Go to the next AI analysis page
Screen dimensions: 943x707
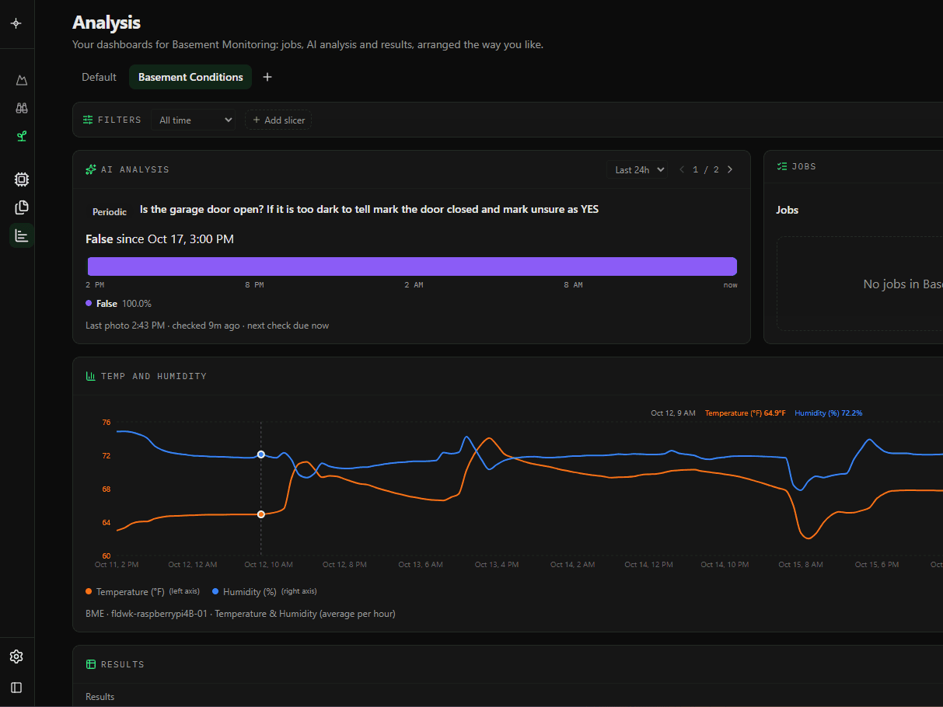729,169
